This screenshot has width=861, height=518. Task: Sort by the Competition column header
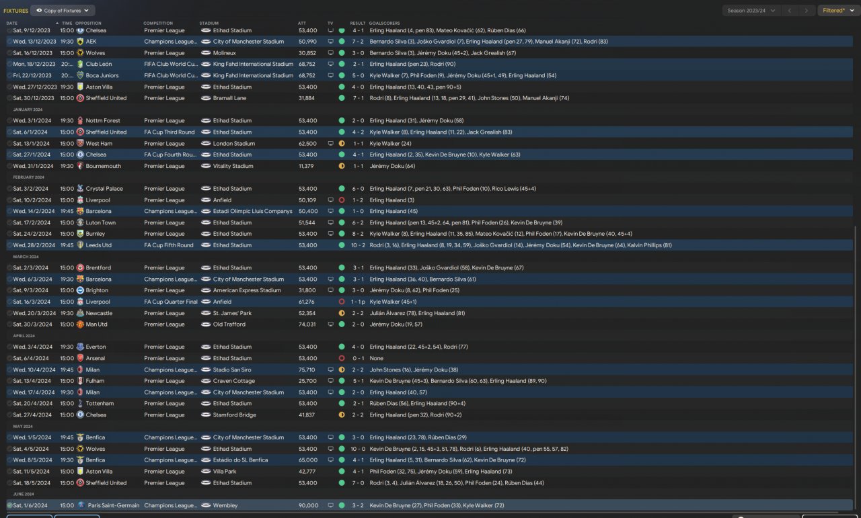158,24
